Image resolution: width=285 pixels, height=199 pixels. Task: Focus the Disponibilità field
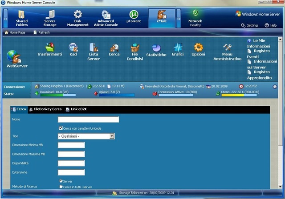coord(71,163)
